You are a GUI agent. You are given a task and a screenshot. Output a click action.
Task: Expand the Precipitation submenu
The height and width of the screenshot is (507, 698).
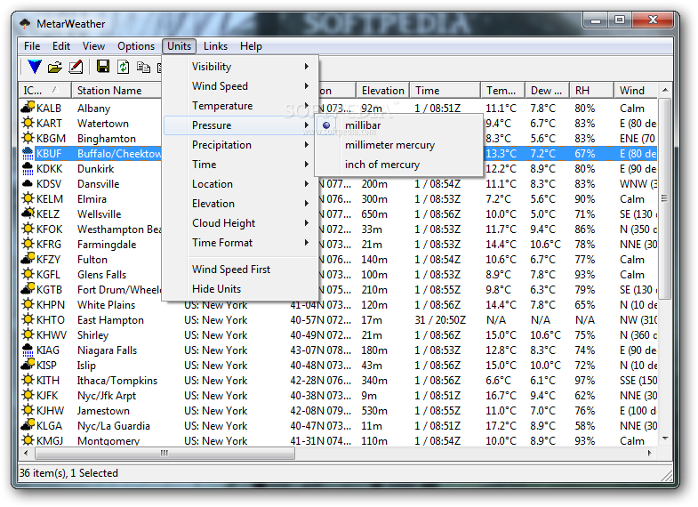(240, 145)
